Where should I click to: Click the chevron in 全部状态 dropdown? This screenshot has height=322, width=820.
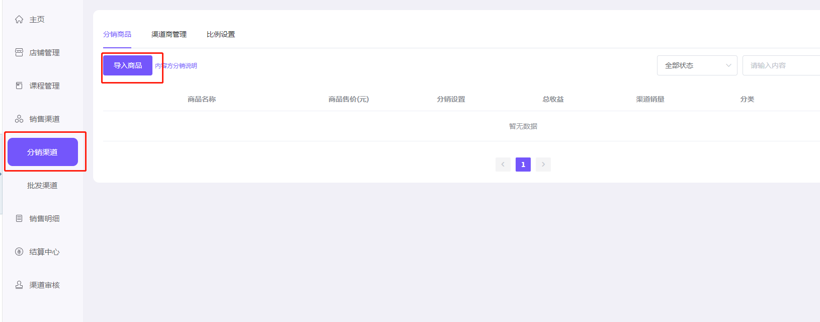[728, 65]
